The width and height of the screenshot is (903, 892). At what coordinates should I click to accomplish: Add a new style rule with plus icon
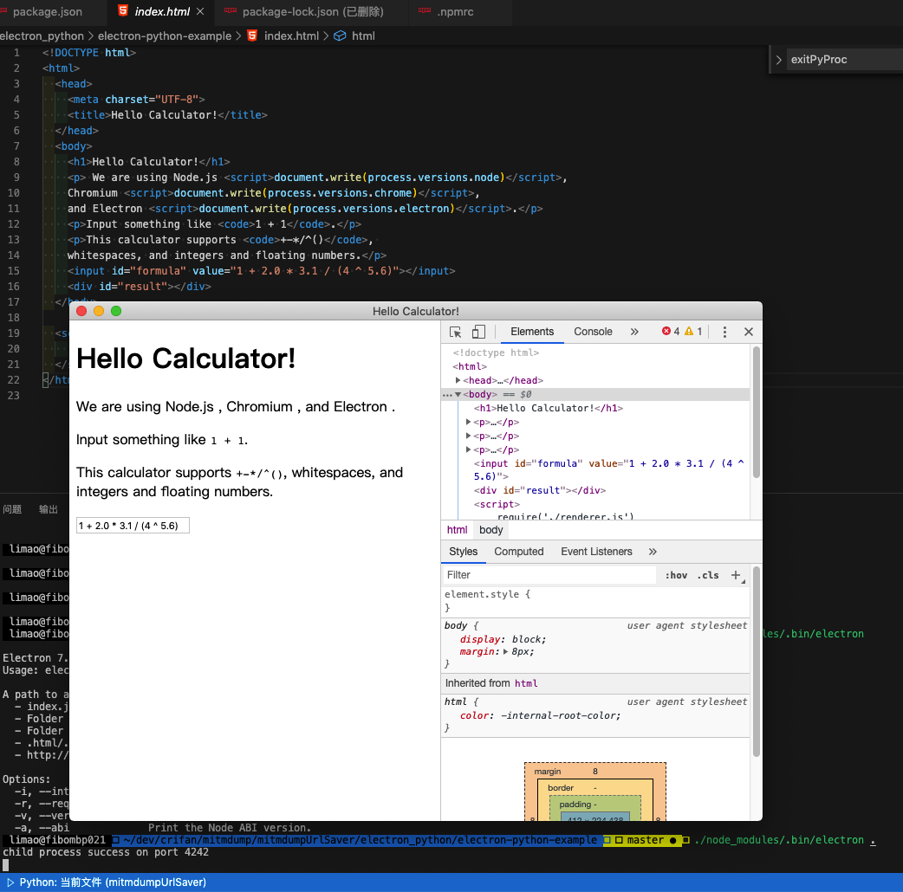(x=736, y=575)
